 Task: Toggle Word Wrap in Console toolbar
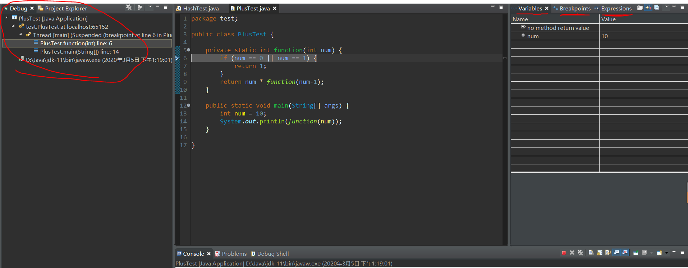point(608,253)
